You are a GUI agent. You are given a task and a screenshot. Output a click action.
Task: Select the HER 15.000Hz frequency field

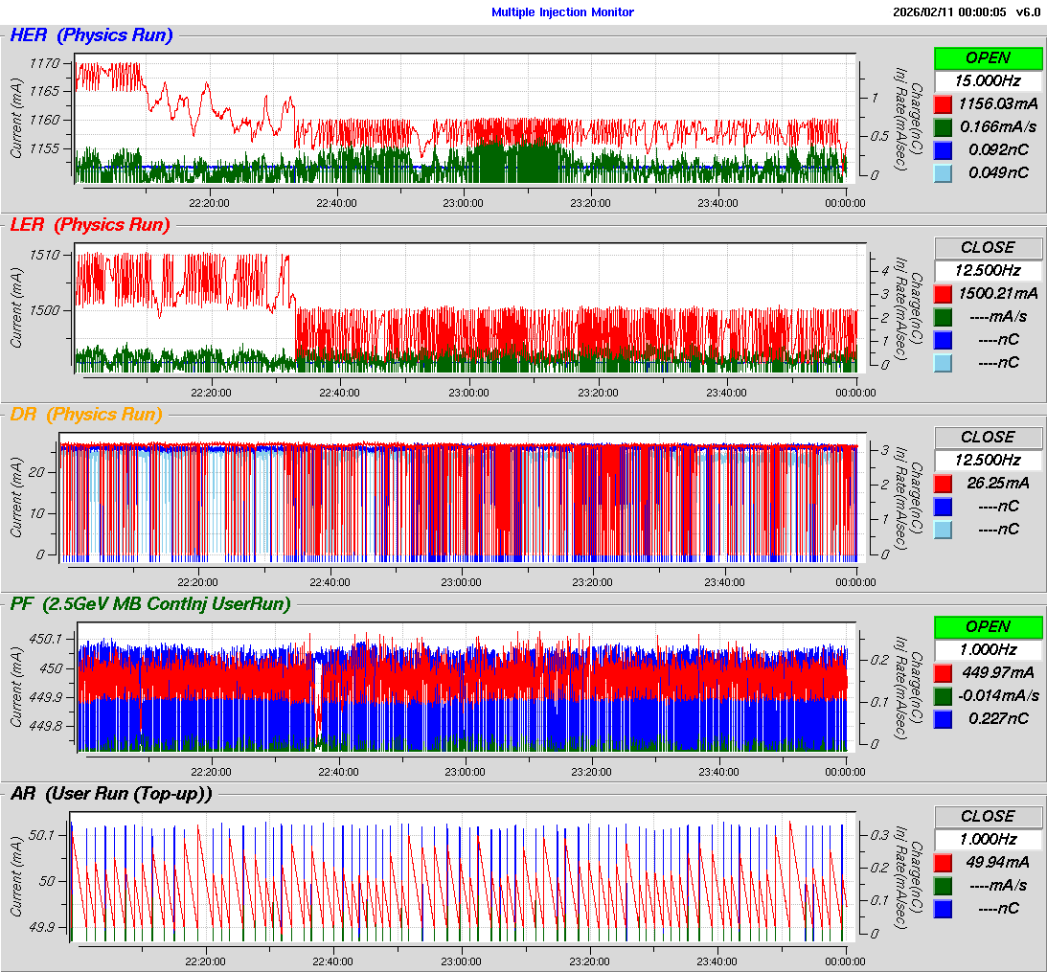(x=988, y=80)
